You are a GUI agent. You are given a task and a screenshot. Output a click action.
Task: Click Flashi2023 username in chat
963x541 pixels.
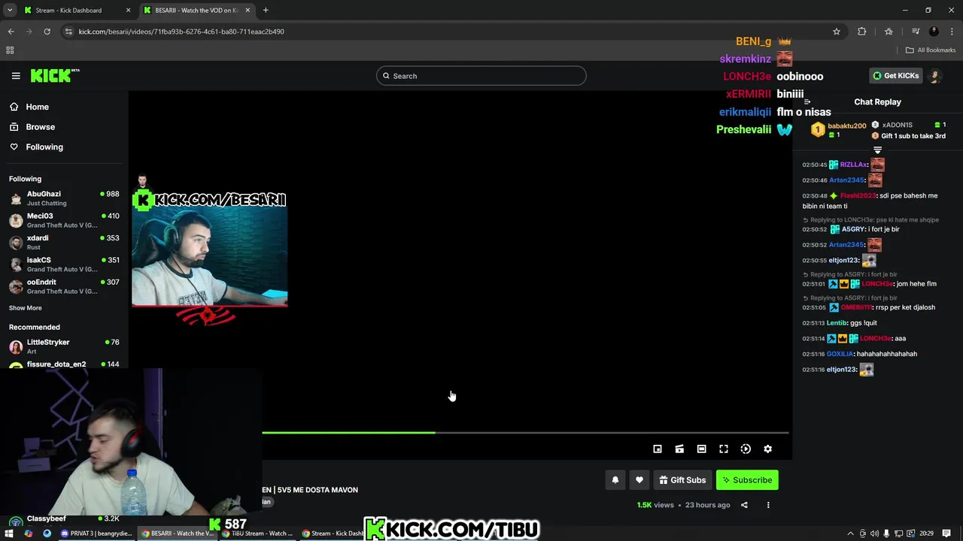coord(858,196)
